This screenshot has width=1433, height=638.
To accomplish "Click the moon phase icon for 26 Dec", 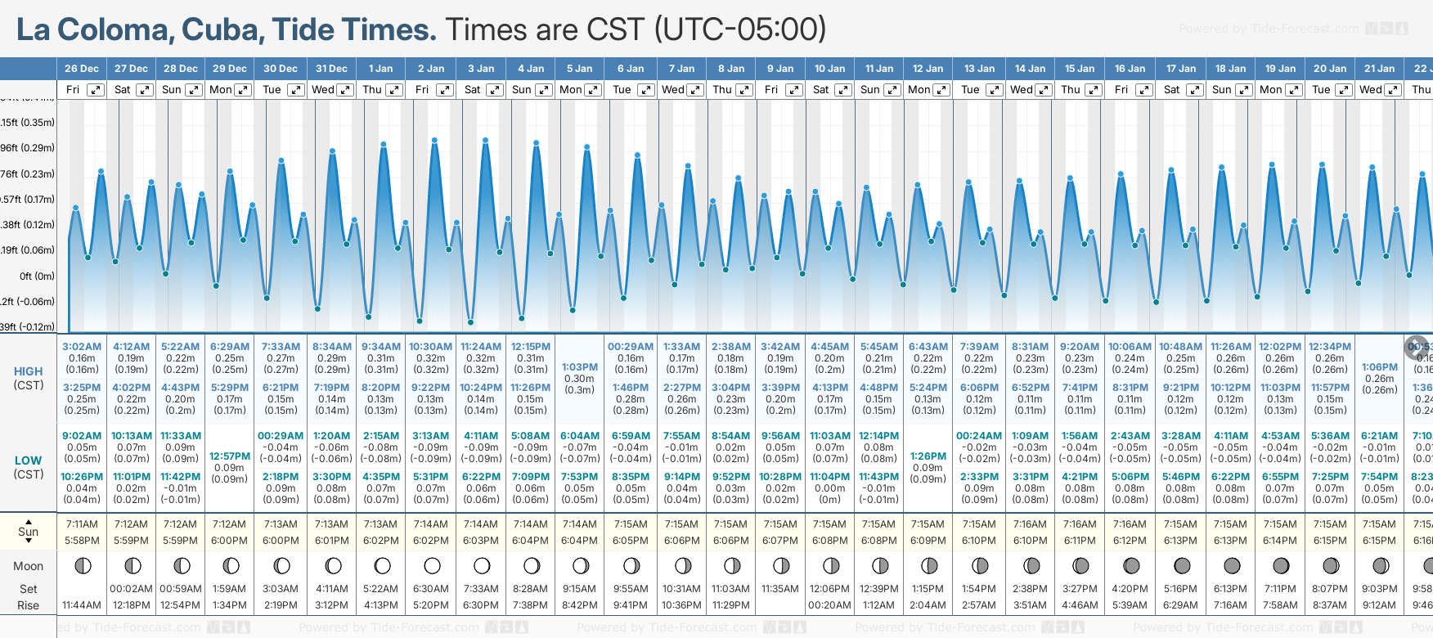I will coord(82,566).
